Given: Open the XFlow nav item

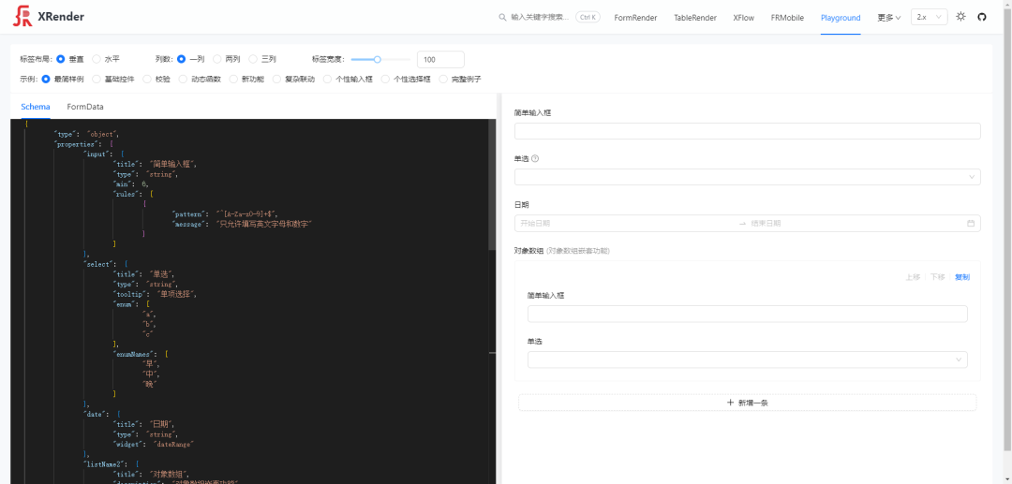Looking at the screenshot, I should [x=743, y=18].
